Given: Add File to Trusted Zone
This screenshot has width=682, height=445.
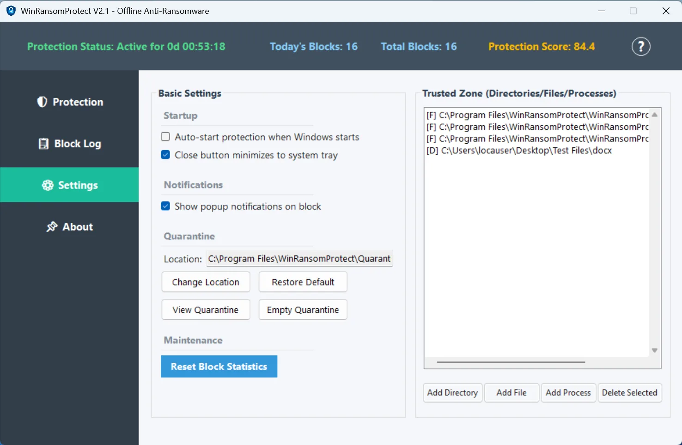Looking at the screenshot, I should (511, 393).
